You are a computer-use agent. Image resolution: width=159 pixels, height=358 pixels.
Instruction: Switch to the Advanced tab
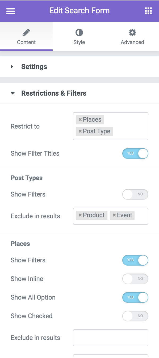(x=132, y=36)
